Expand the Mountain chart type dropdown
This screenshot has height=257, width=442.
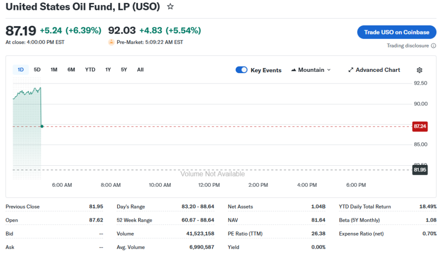328,70
